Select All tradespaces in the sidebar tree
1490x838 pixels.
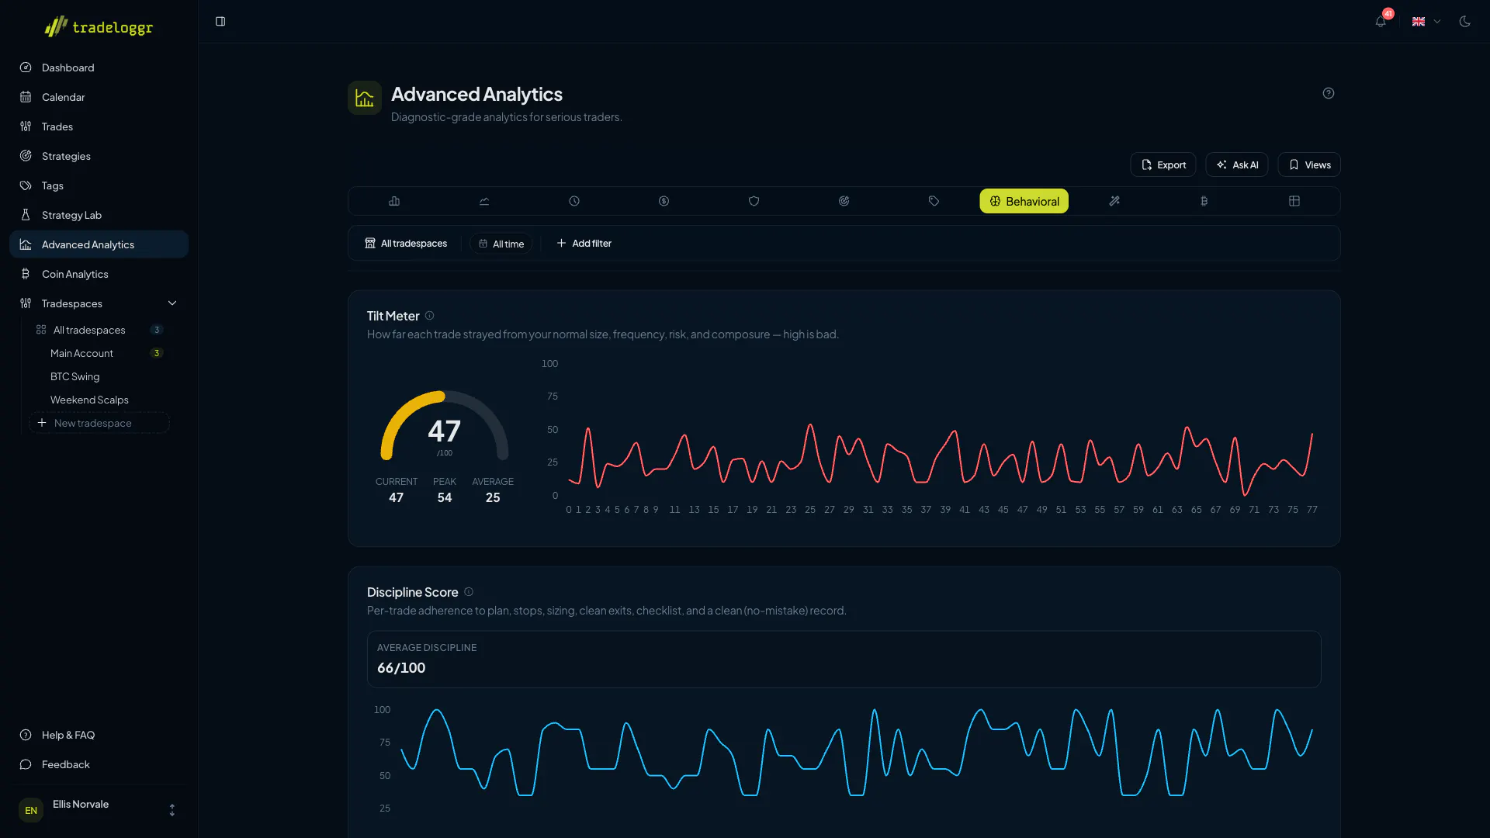(99, 330)
